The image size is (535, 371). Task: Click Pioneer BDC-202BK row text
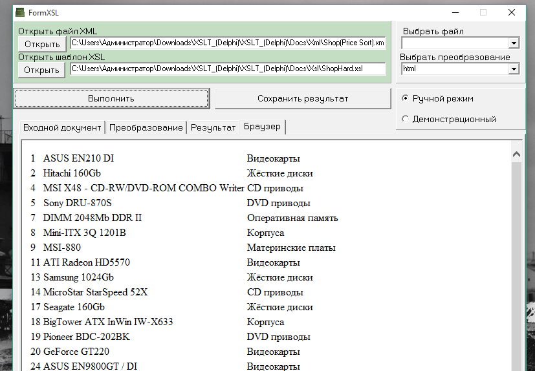(x=87, y=337)
